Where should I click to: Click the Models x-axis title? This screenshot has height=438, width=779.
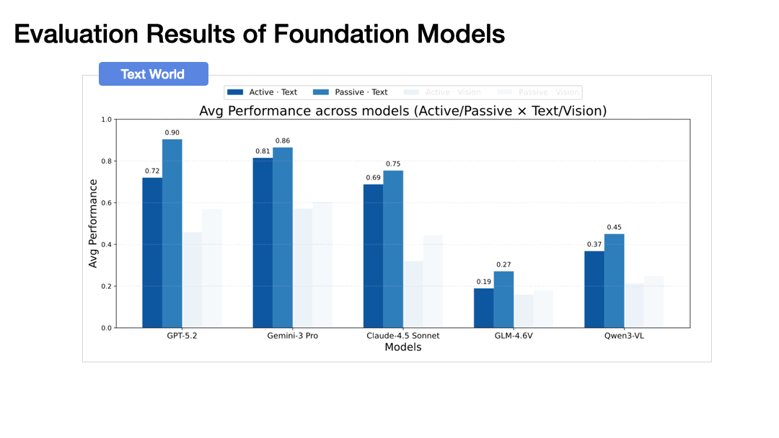pos(402,347)
